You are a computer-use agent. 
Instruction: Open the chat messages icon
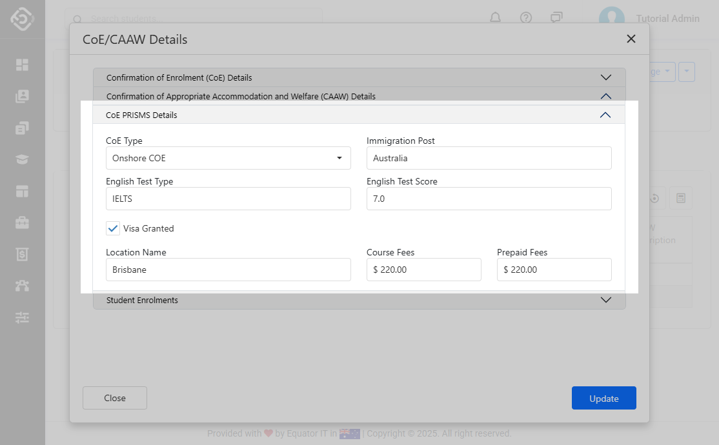click(556, 18)
